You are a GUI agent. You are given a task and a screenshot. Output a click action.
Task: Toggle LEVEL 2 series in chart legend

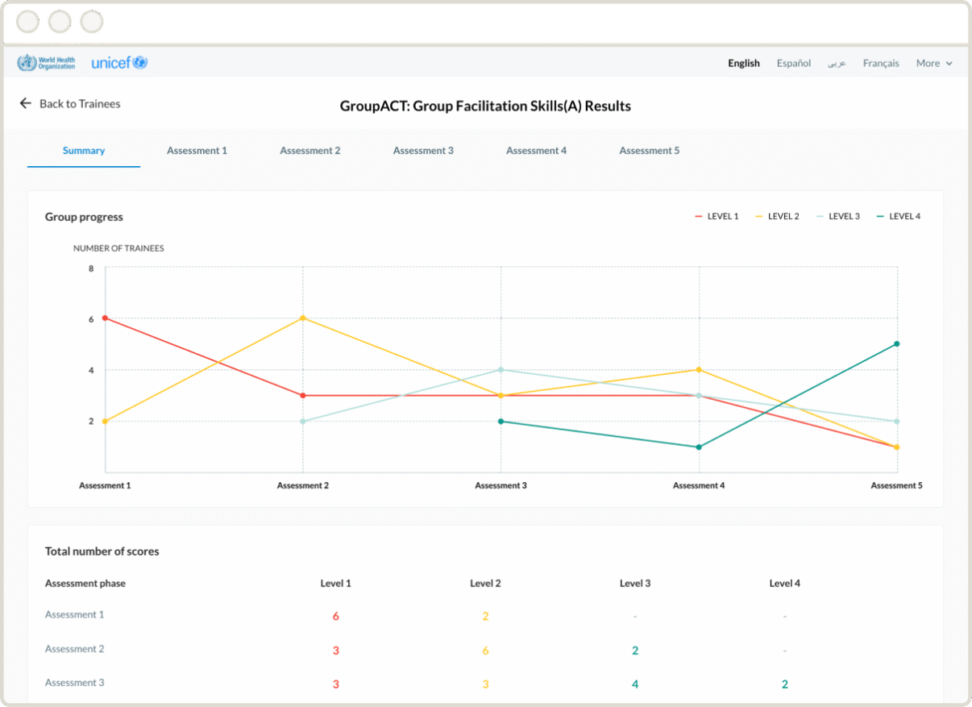782,216
